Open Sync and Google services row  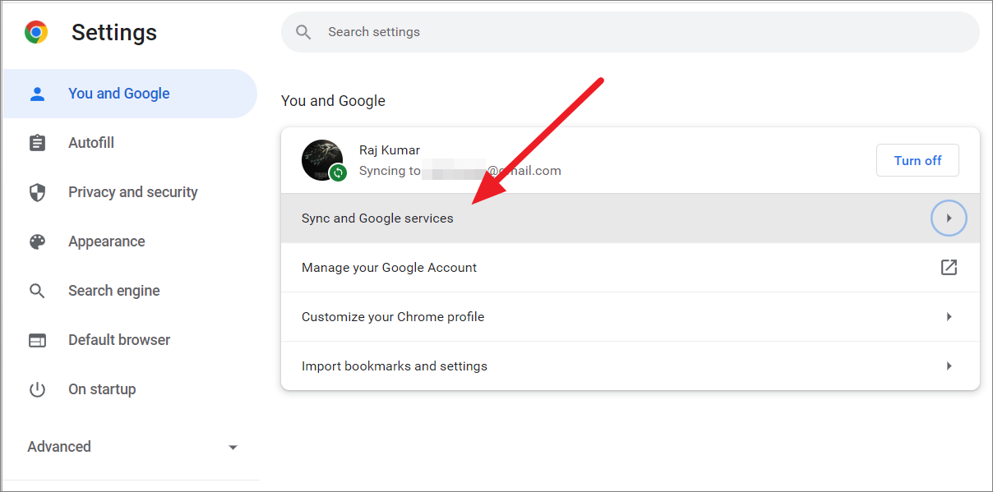pos(630,218)
